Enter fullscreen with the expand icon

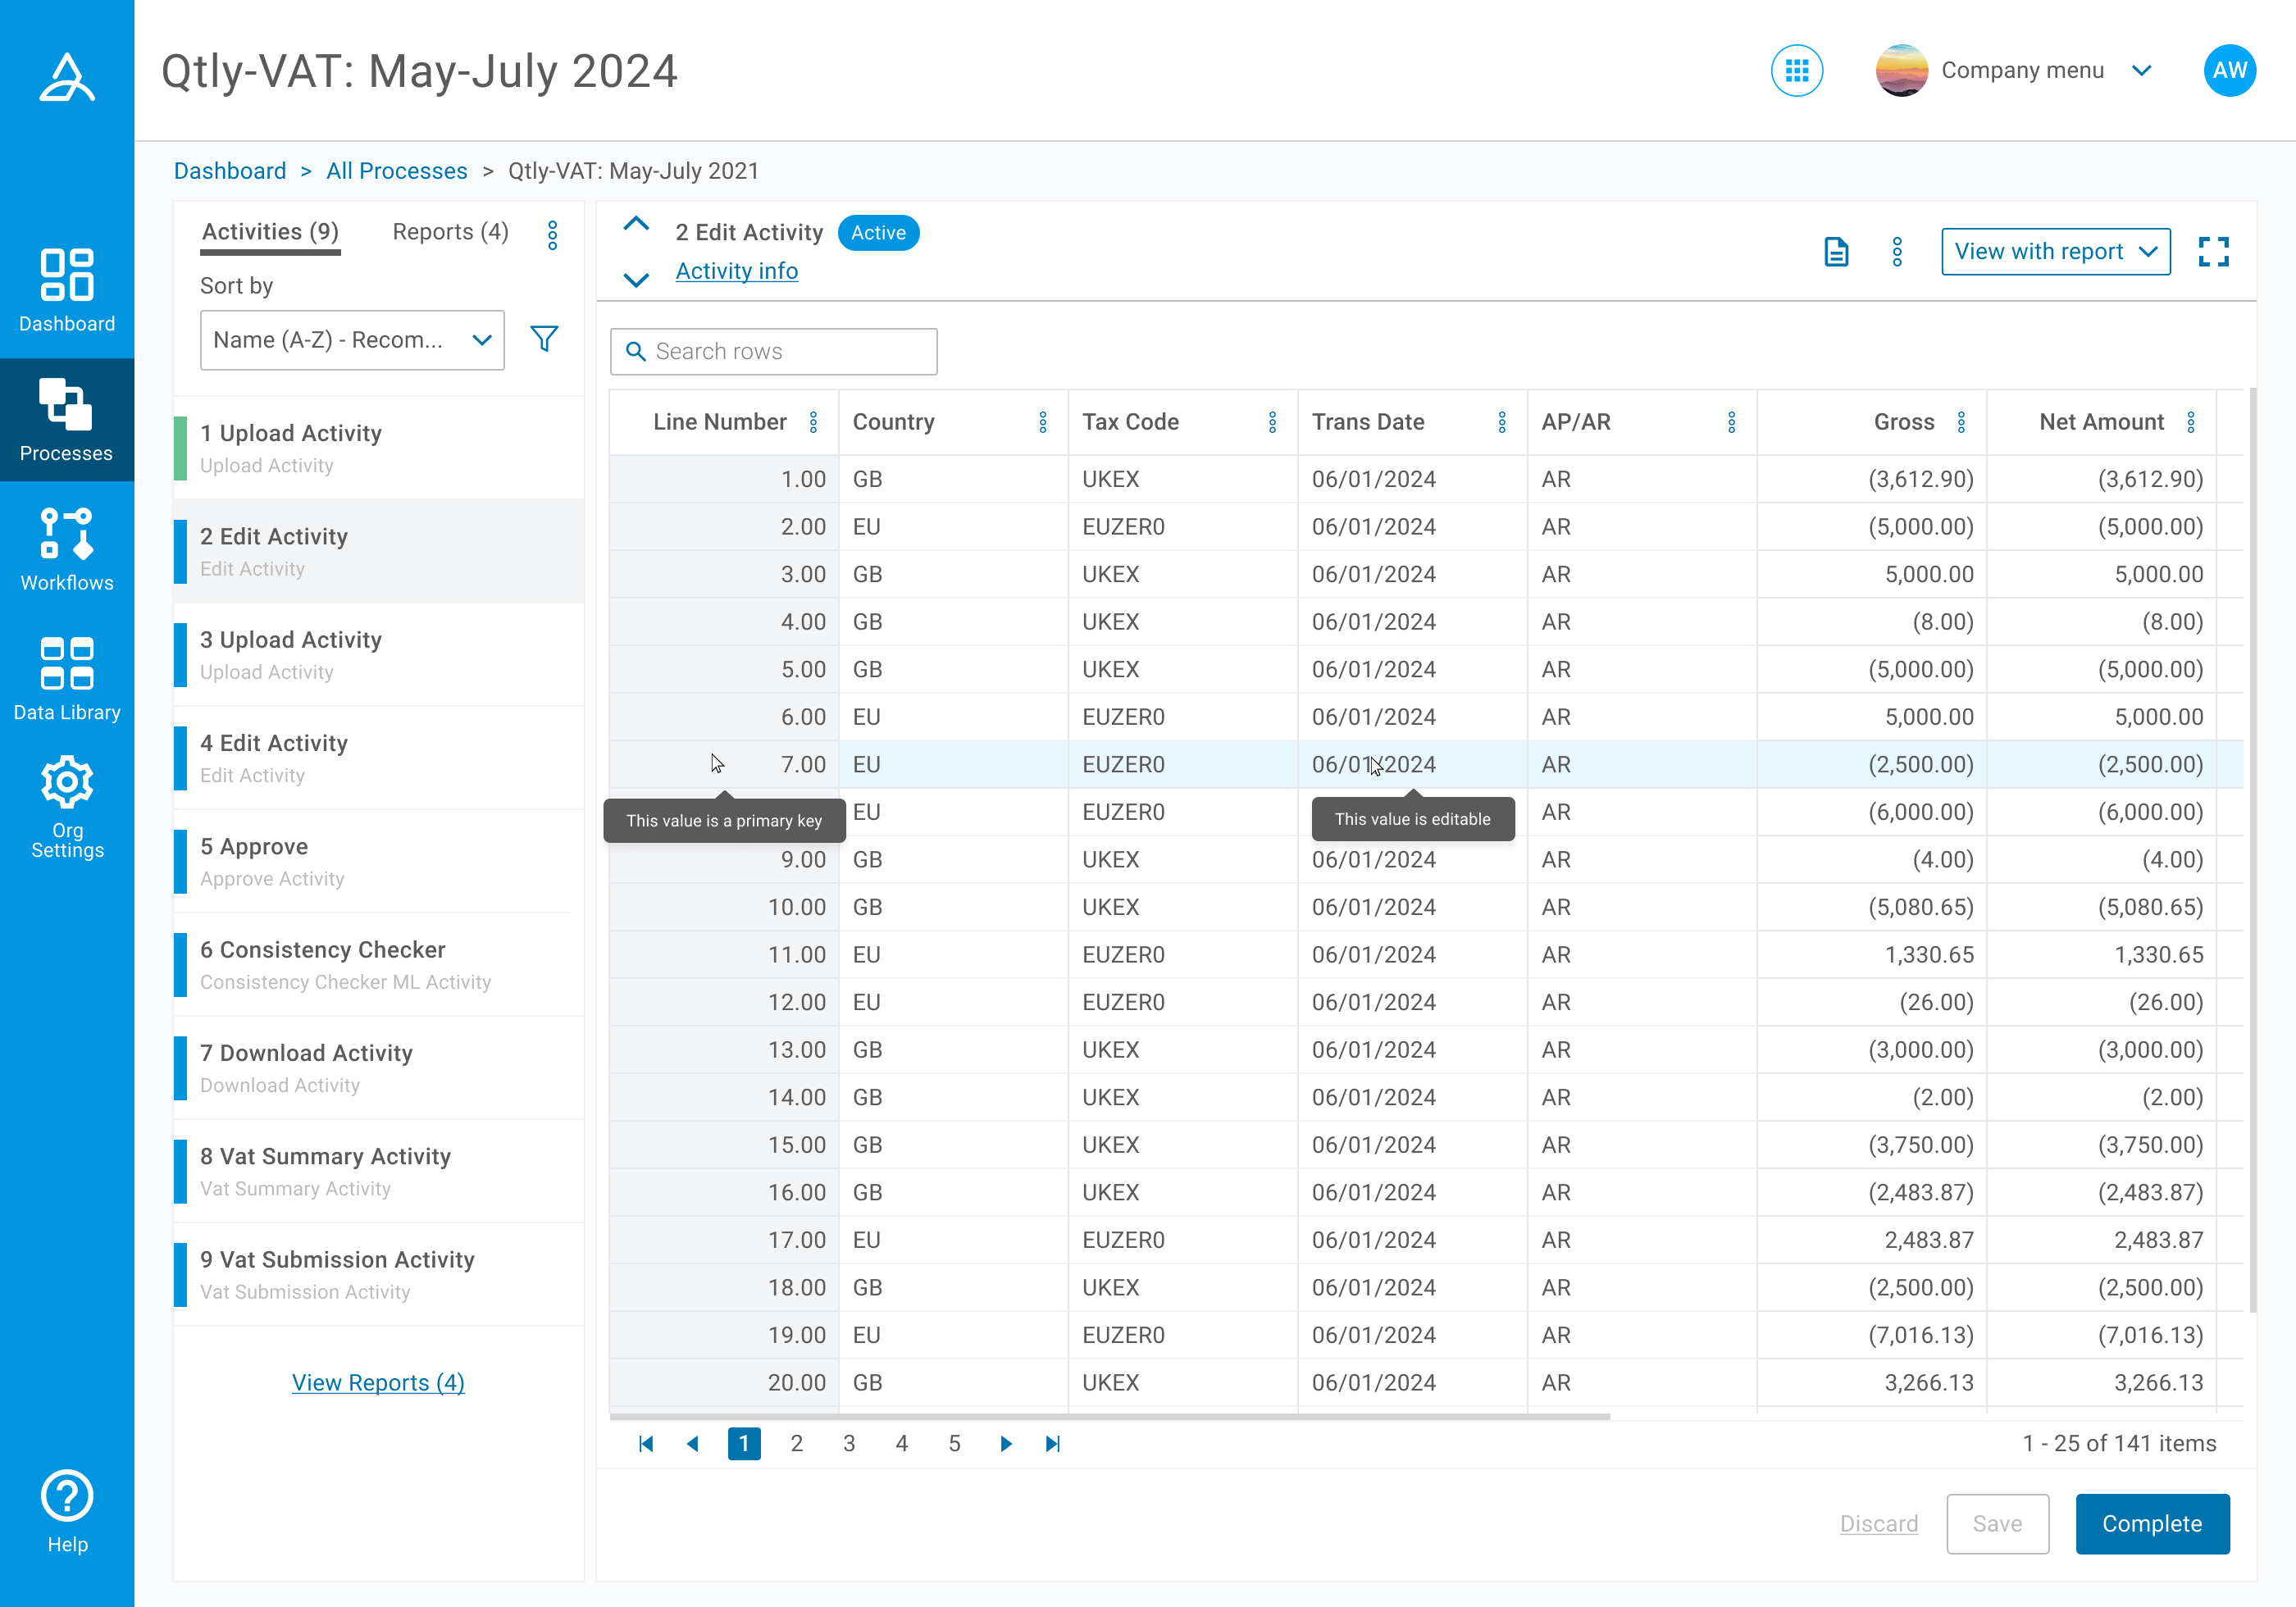click(2213, 252)
